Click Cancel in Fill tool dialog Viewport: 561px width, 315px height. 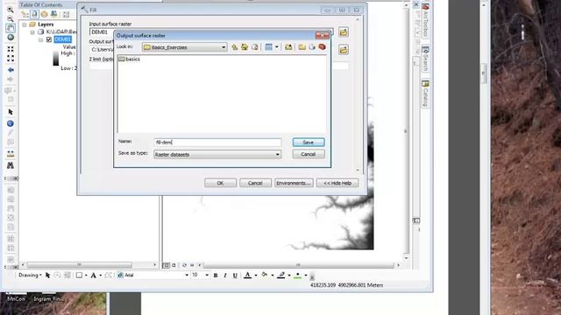pos(255,183)
